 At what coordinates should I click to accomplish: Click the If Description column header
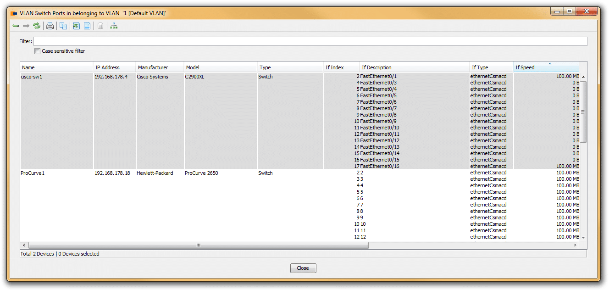click(x=414, y=67)
